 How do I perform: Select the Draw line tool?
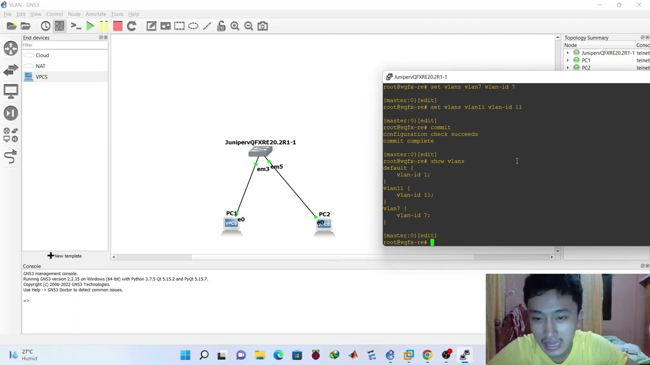point(207,26)
